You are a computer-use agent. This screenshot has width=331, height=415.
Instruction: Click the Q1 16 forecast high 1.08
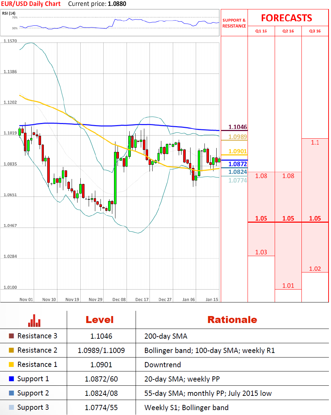pos(261,176)
